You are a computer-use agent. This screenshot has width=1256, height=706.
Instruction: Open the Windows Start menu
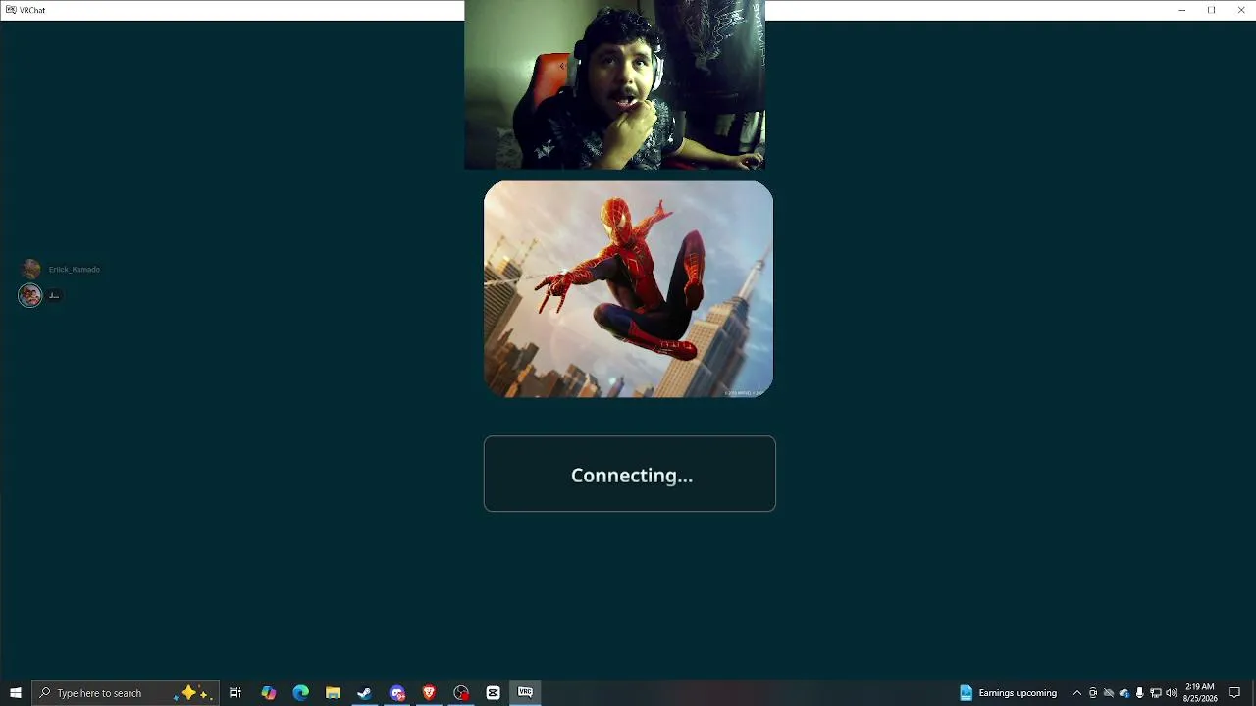(x=16, y=693)
